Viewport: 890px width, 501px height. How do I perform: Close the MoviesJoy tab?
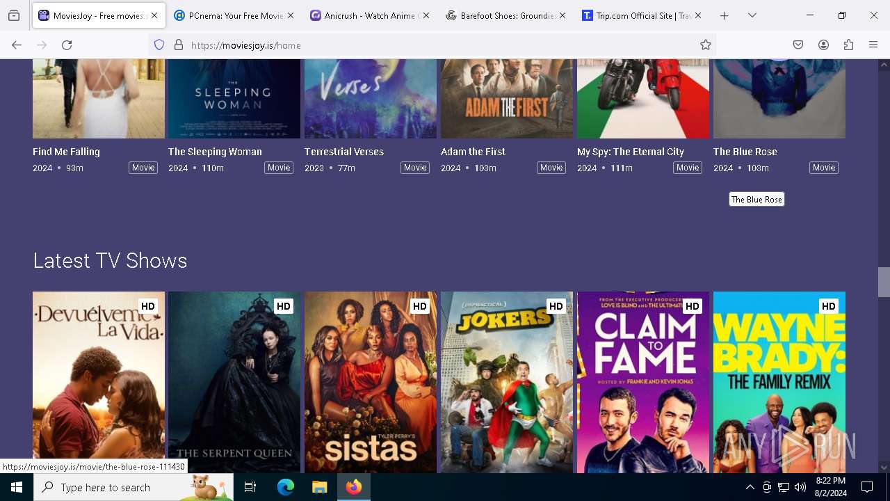click(154, 15)
